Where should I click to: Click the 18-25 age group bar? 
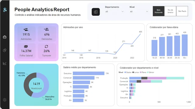pos(154,48)
